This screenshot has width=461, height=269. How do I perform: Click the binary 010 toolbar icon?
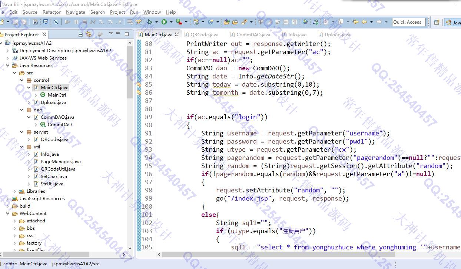coord(35,22)
